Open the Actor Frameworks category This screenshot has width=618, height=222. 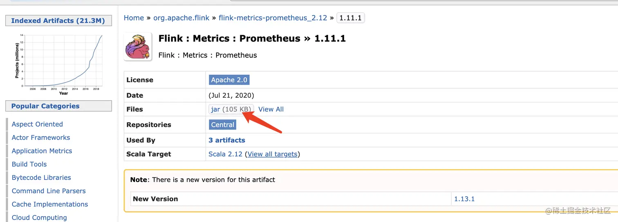pyautogui.click(x=41, y=138)
